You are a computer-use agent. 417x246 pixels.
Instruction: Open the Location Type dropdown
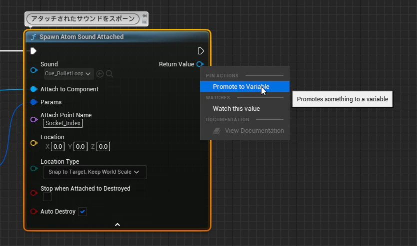coord(94,172)
